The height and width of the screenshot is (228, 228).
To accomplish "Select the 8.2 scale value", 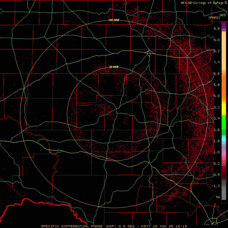I will [x=217, y=51].
